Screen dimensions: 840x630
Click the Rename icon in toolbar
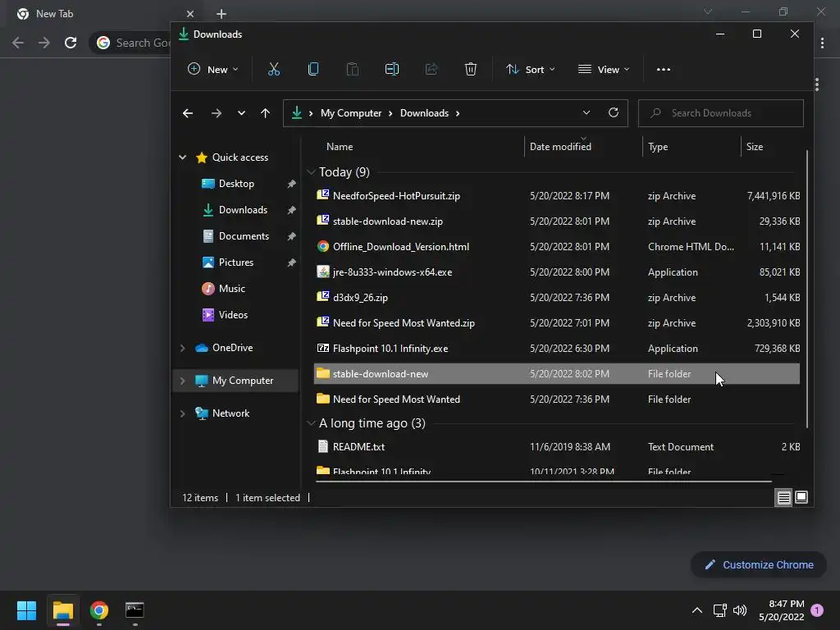click(391, 69)
